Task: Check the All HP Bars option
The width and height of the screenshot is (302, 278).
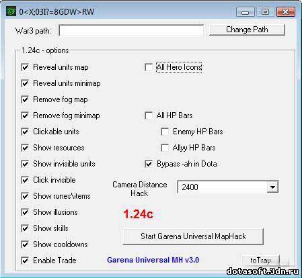Action: [149, 115]
